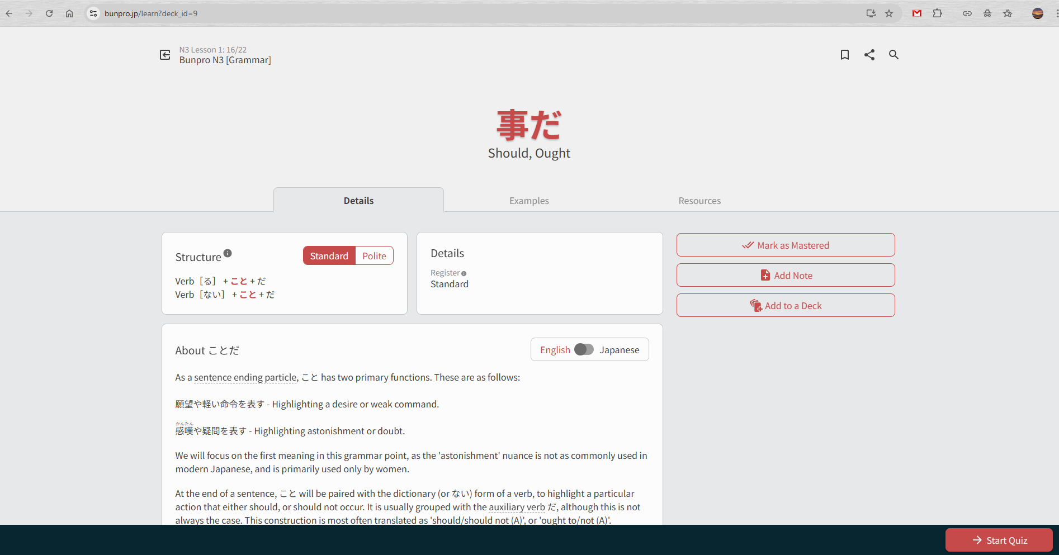Select the Polite structure option

click(x=374, y=256)
